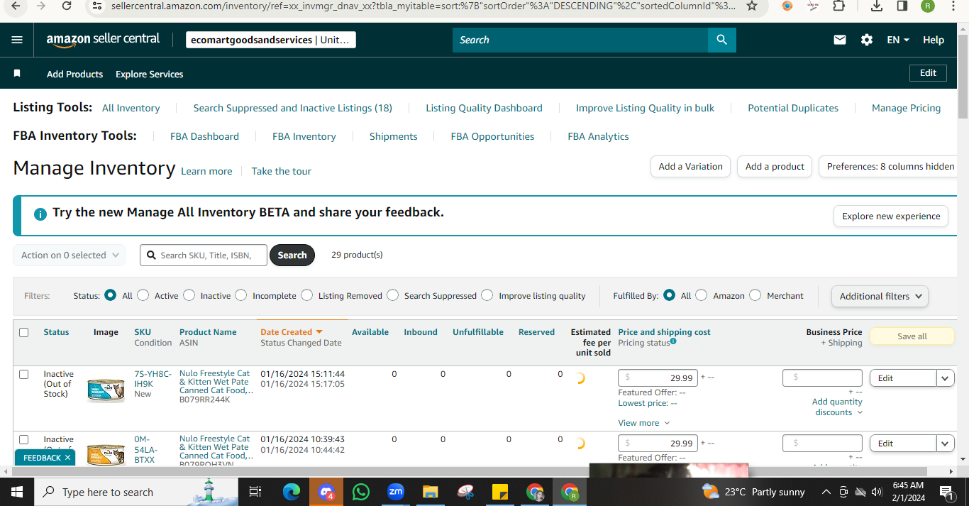Open the Windows Start menu
This screenshot has height=506, width=969.
click(16, 492)
